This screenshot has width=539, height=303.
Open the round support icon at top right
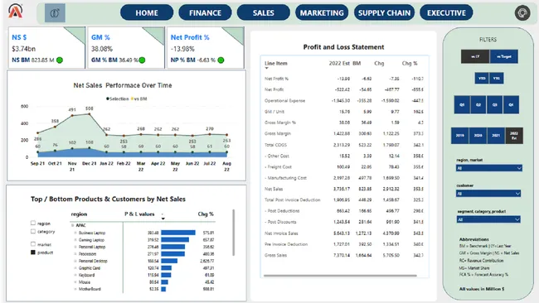(522, 13)
